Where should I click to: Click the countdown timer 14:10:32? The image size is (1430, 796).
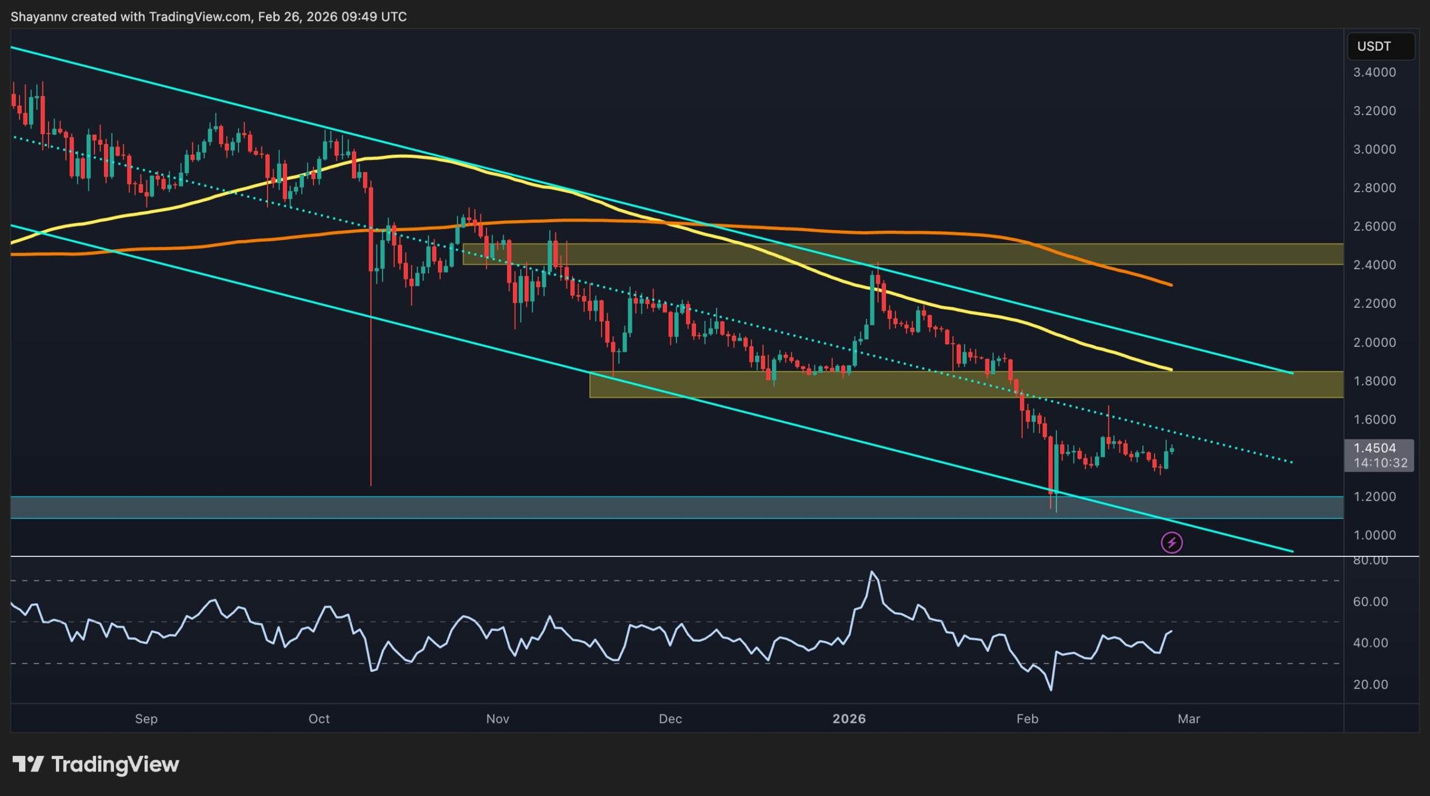tap(1380, 463)
